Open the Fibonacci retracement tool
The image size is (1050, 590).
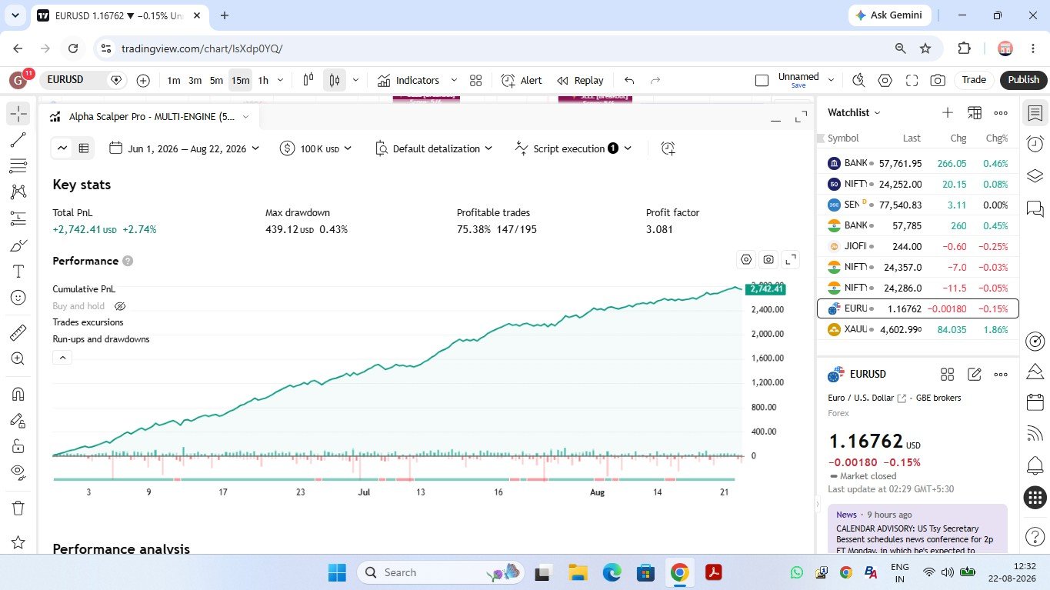coord(18,166)
